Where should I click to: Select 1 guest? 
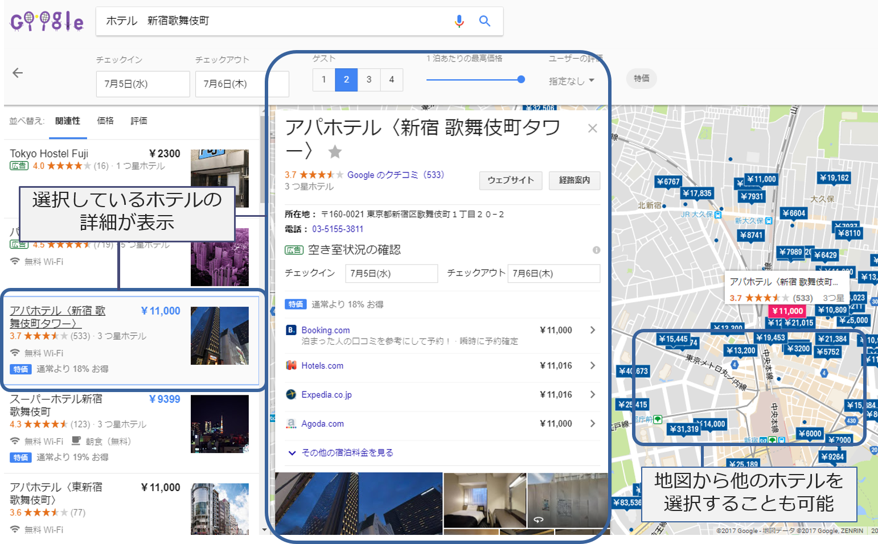323,80
